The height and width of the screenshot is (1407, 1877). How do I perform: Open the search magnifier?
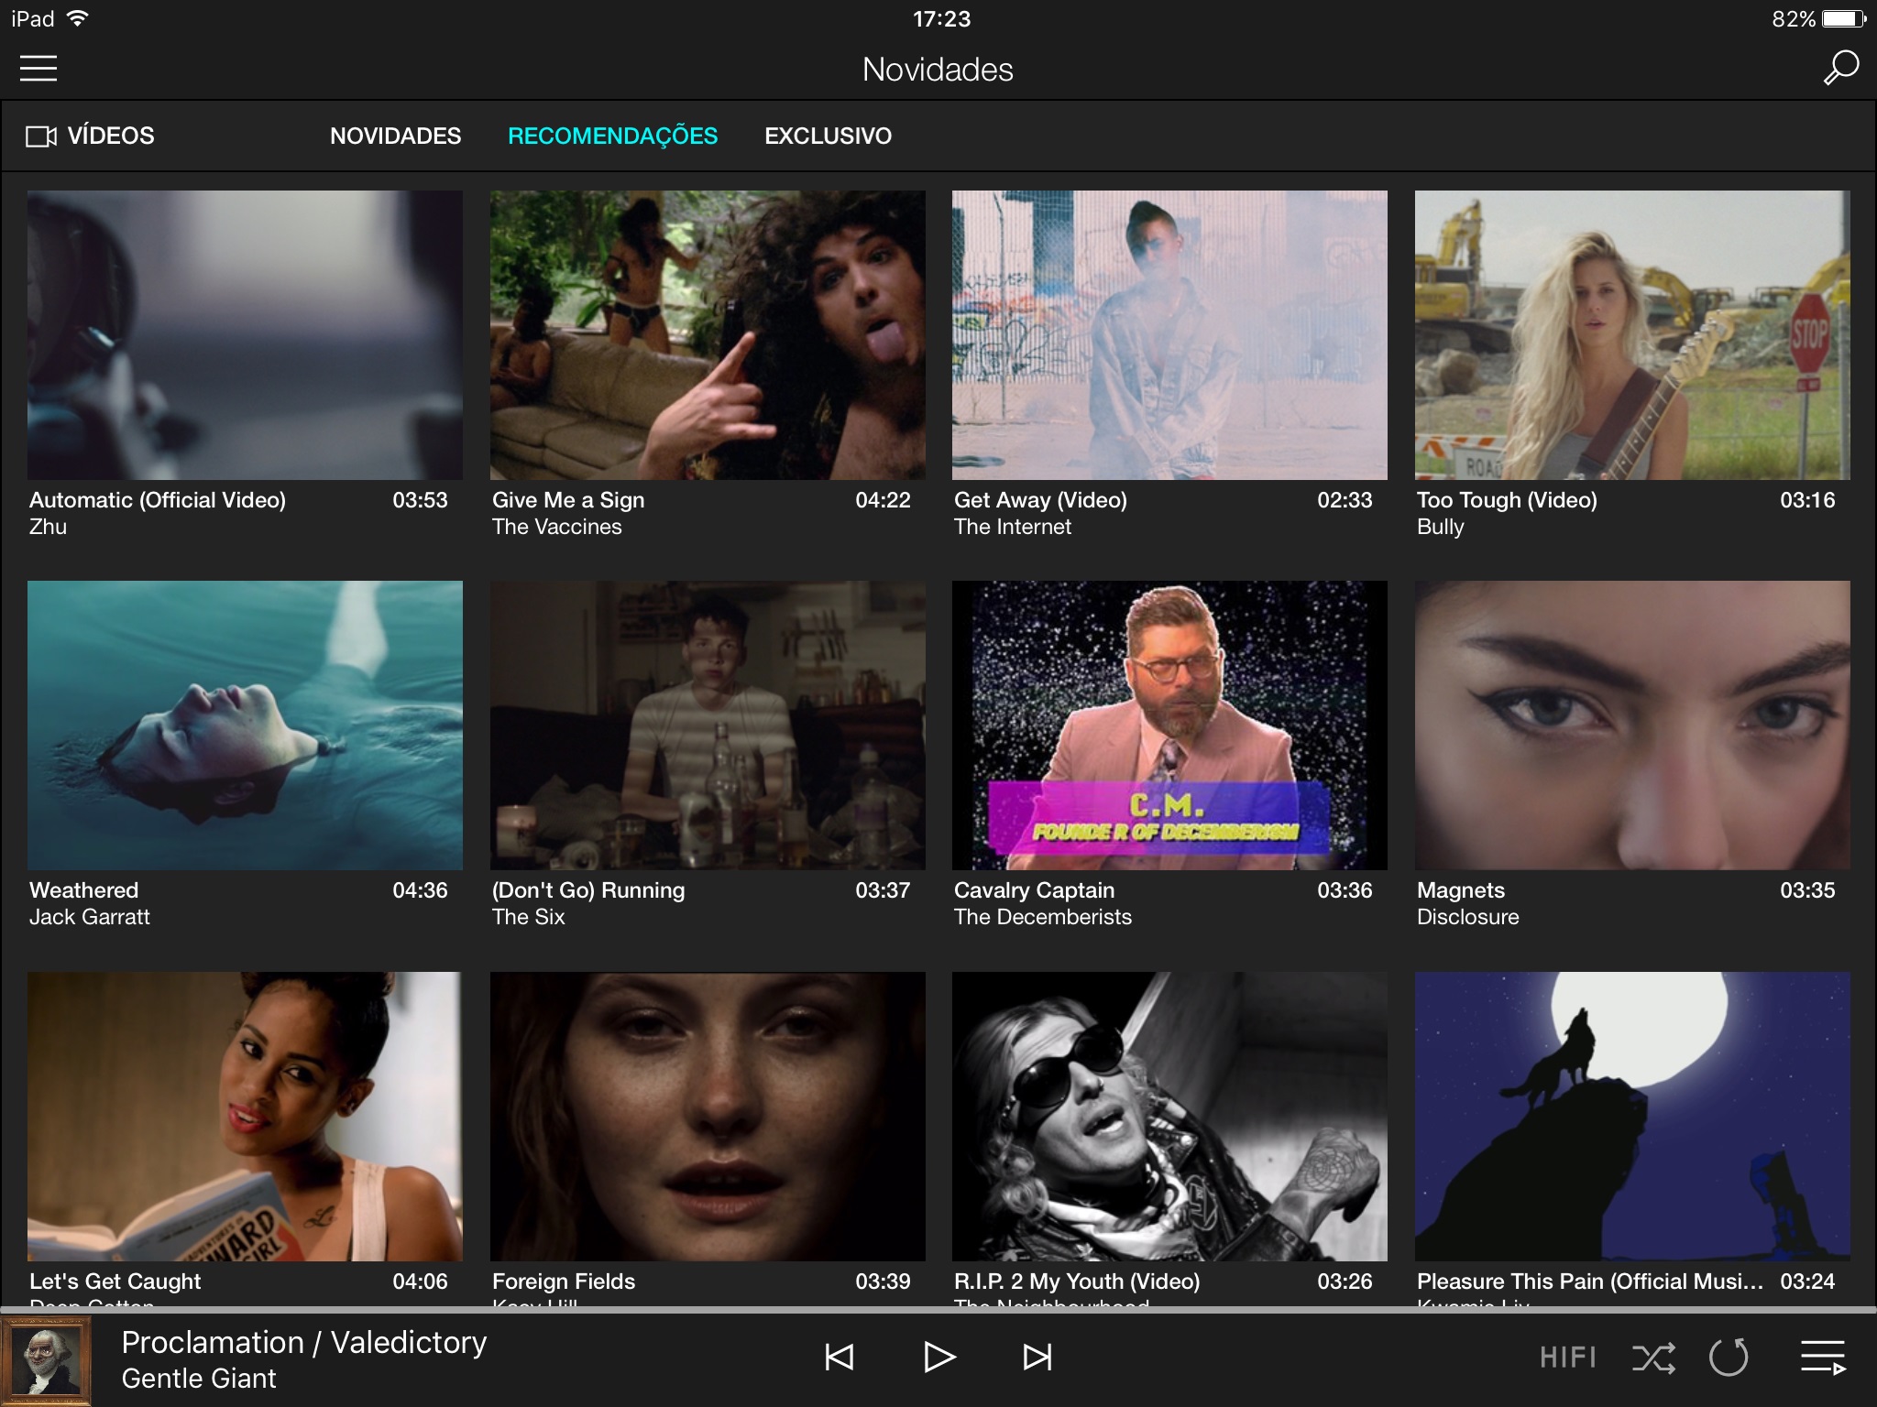1840,68
